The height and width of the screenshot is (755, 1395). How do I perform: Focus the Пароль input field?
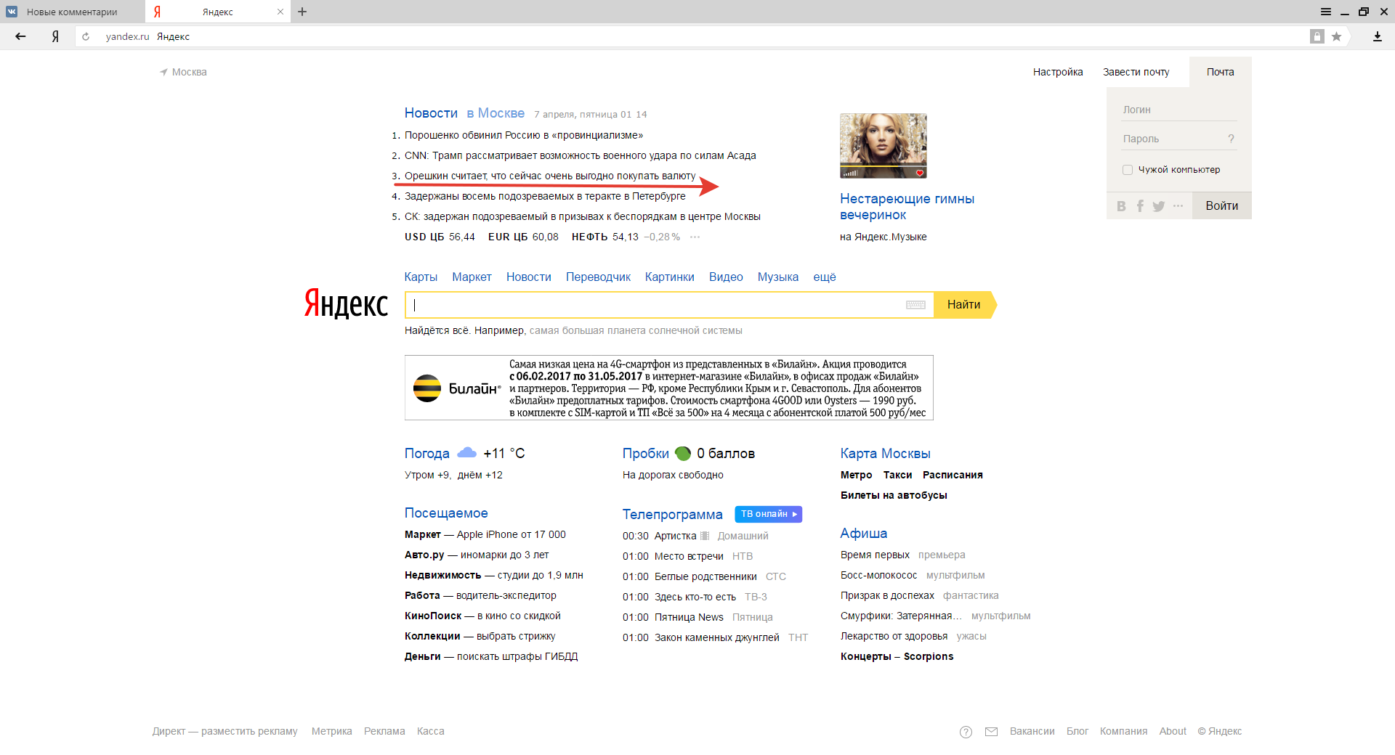1173,139
